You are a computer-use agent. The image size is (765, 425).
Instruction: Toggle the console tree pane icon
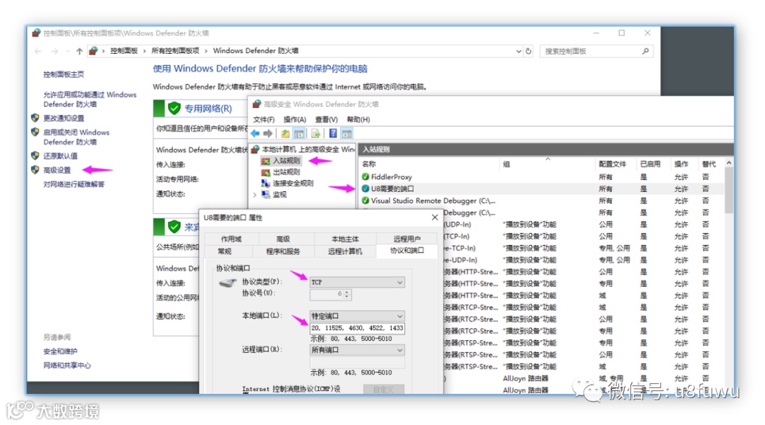click(x=299, y=134)
